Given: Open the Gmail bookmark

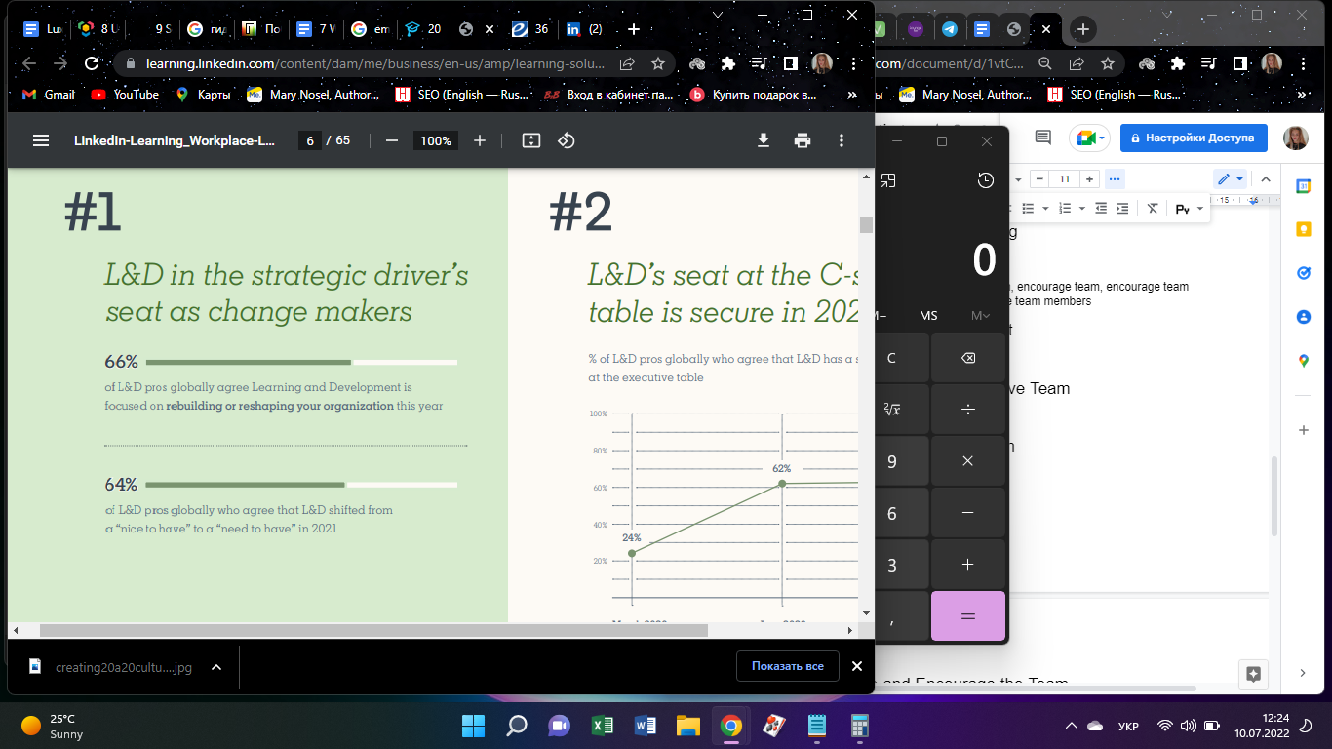Looking at the screenshot, I should click(x=49, y=95).
